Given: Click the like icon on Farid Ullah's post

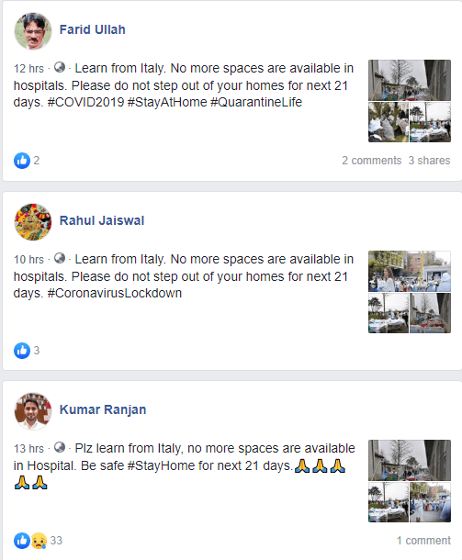Looking at the screenshot, I should [22, 161].
